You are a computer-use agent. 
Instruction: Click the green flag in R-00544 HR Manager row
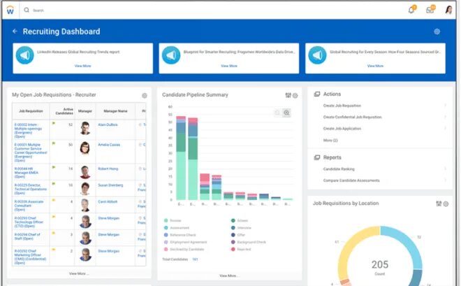(54, 167)
